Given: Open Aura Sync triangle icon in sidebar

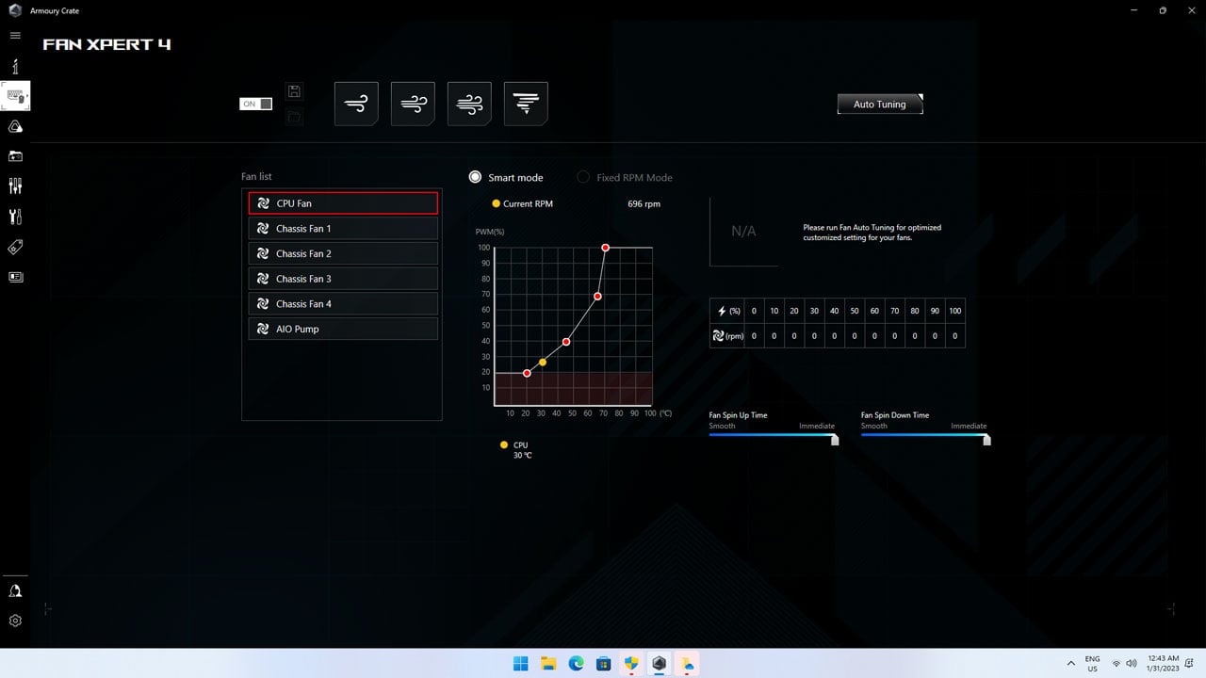Looking at the screenshot, I should (15, 126).
